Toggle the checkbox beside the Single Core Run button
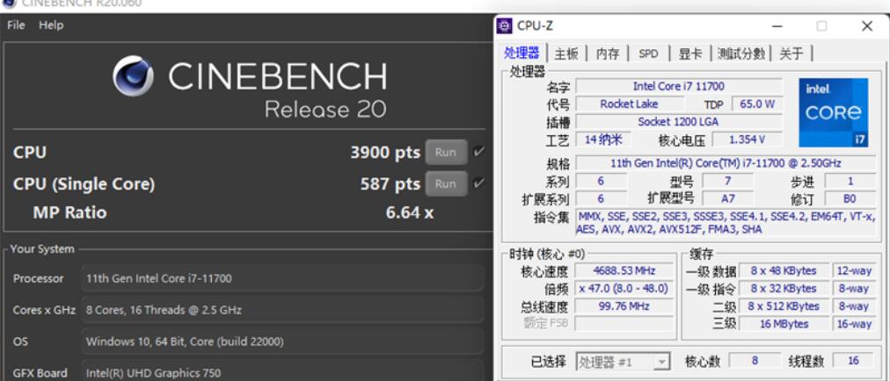This screenshot has height=381, width=890. (479, 183)
